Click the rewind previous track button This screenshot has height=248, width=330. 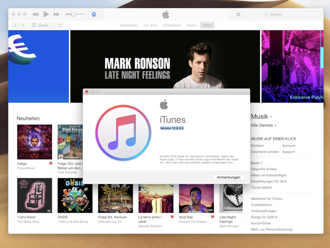coord(35,14)
